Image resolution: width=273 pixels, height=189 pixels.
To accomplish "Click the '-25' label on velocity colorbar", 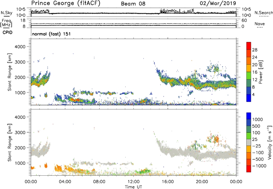I will click(257, 146).
